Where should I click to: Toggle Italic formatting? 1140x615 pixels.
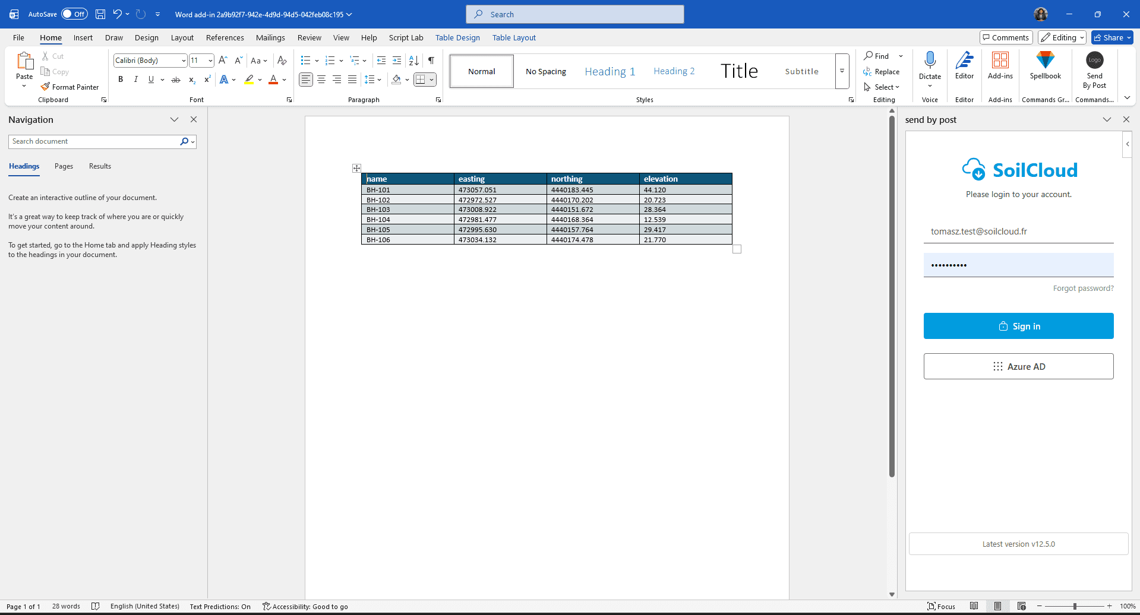pyautogui.click(x=136, y=80)
